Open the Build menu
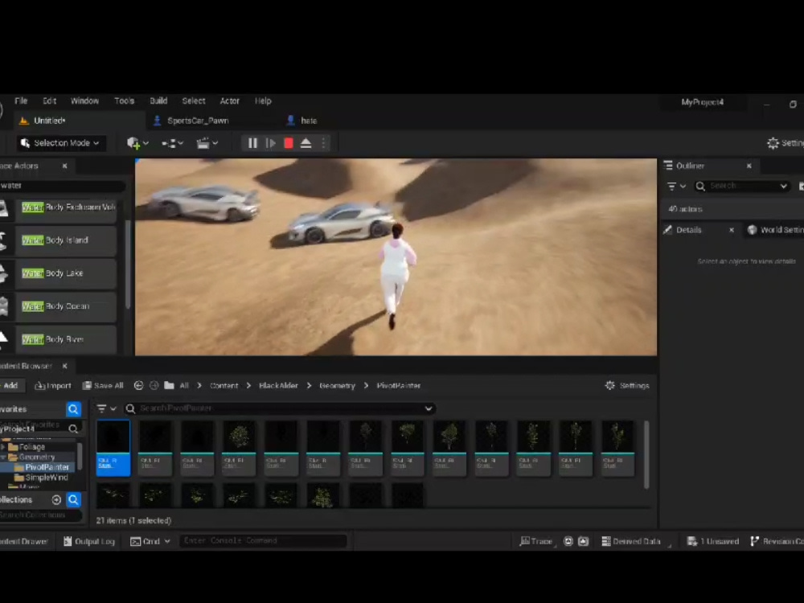Image resolution: width=804 pixels, height=603 pixels. (x=158, y=100)
